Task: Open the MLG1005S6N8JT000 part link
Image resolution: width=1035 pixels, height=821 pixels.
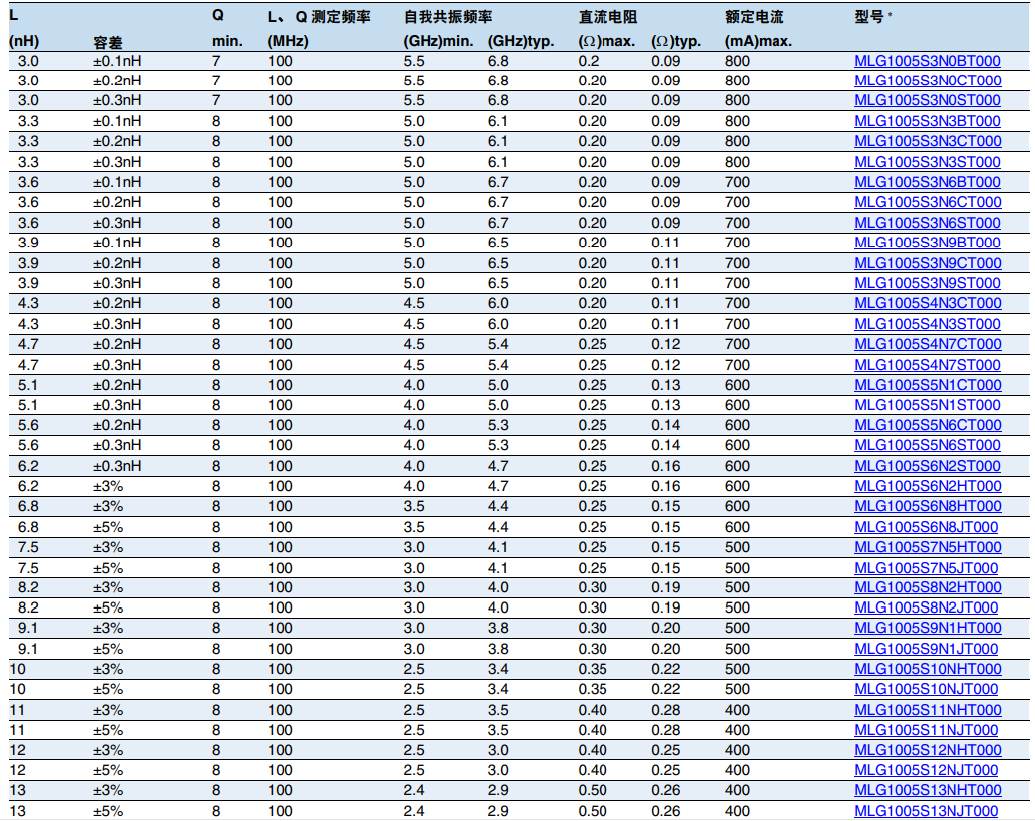Action: click(926, 527)
